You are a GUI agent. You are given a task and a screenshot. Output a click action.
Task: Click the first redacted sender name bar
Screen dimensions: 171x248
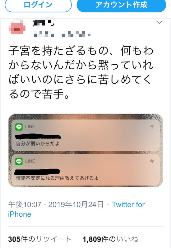tap(38, 136)
